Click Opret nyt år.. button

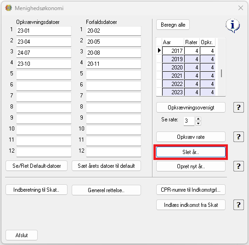click(x=191, y=166)
